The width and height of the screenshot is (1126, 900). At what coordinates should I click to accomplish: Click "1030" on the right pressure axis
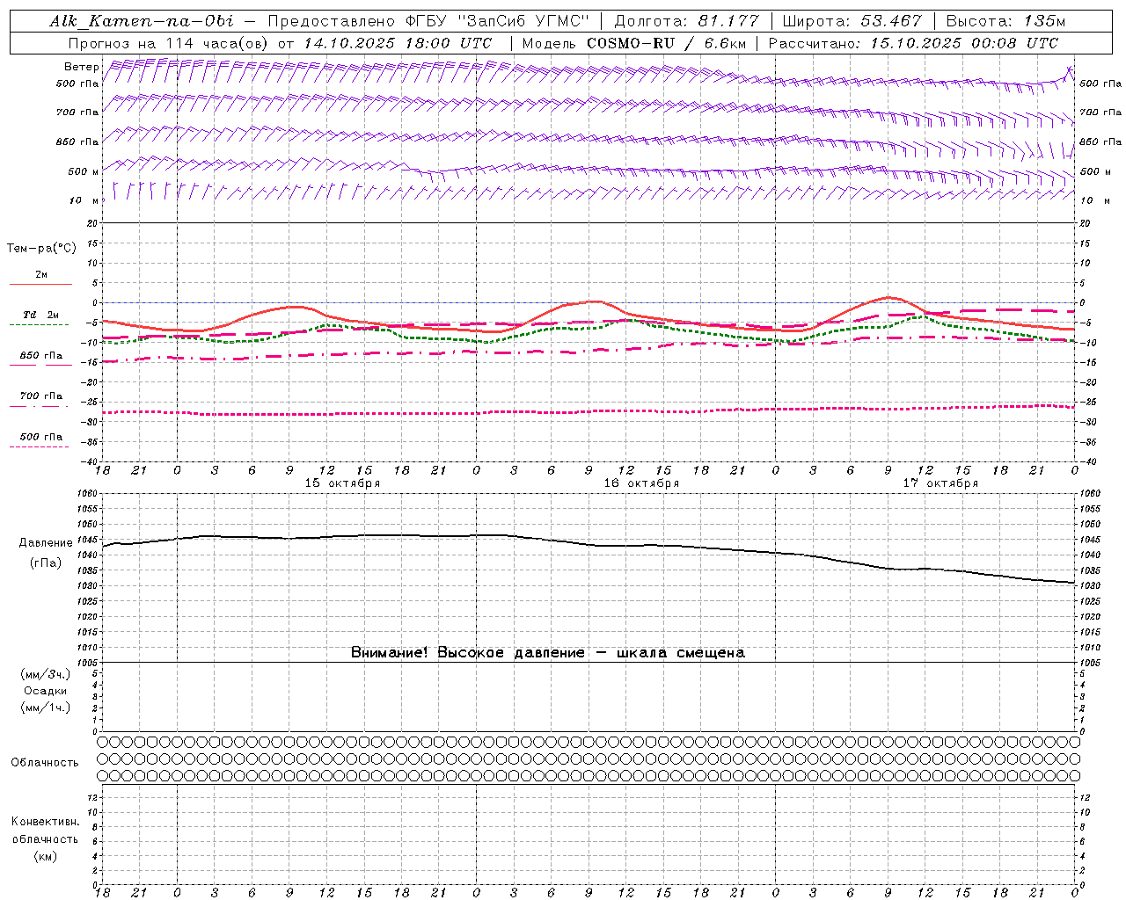tap(1089, 586)
